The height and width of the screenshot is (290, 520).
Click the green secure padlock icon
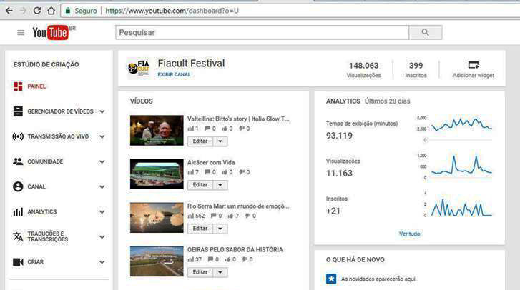coord(68,11)
